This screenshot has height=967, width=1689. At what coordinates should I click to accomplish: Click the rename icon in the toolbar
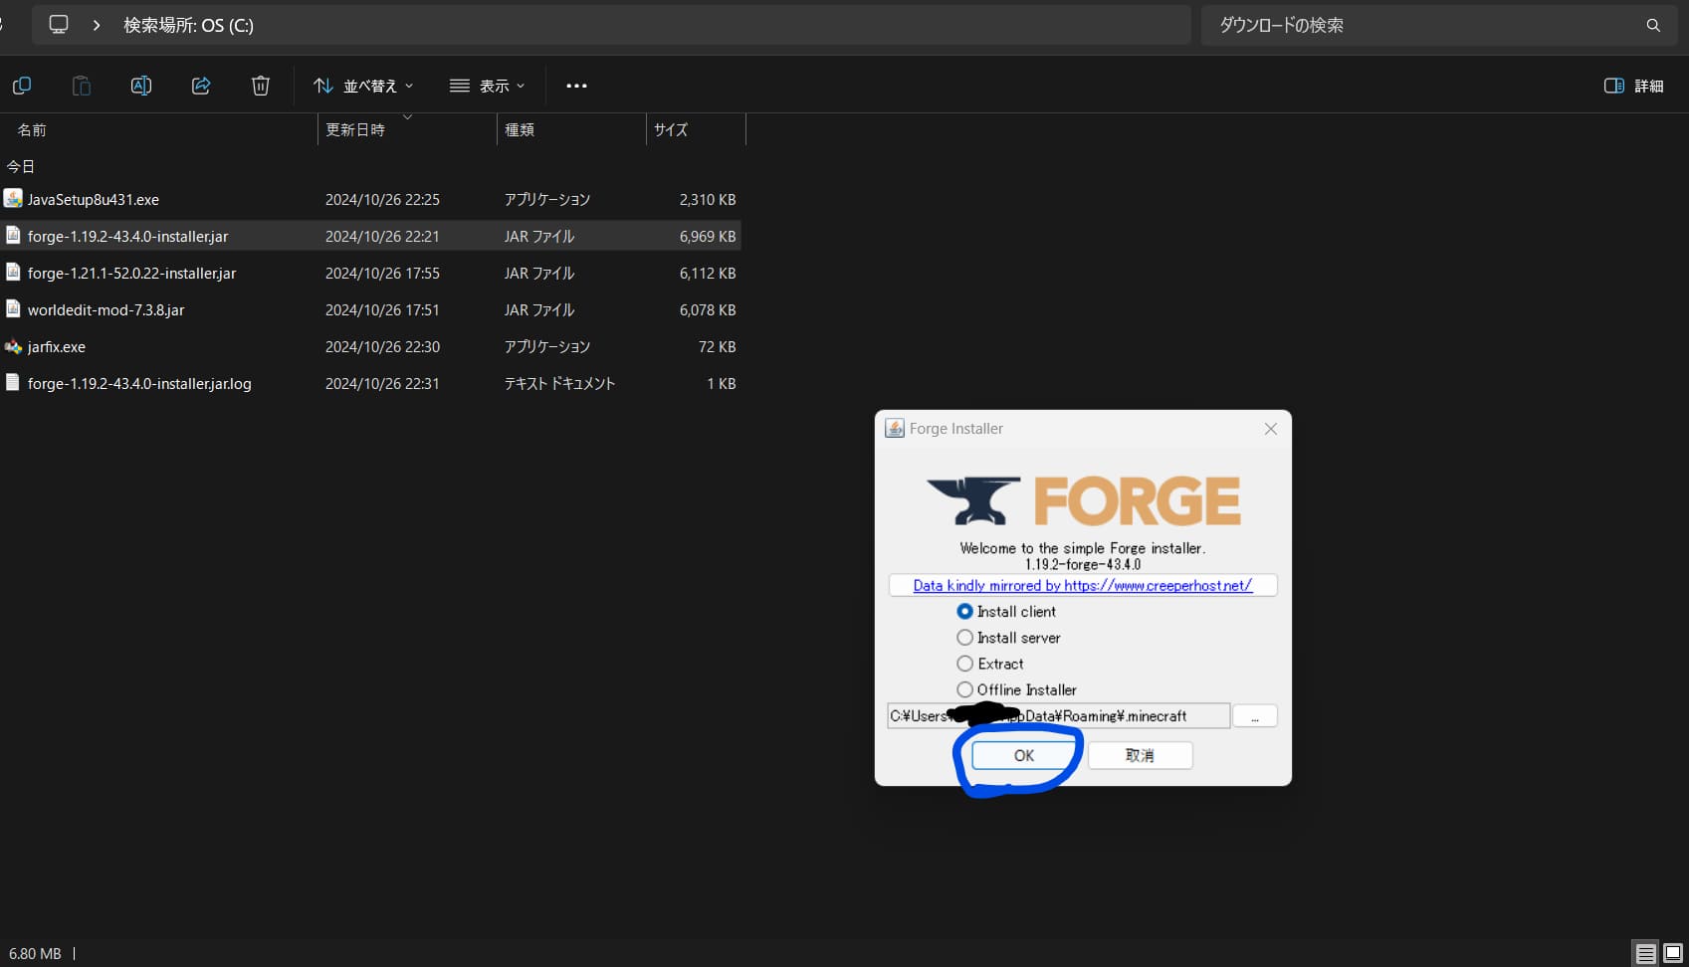141,86
